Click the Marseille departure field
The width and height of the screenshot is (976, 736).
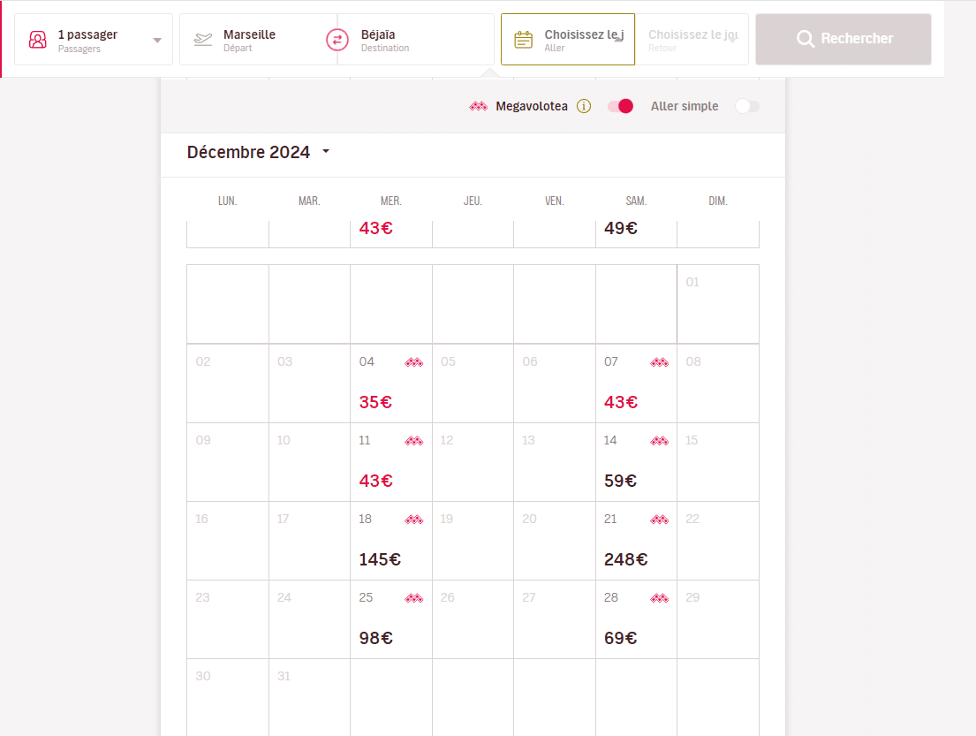pyautogui.click(x=261, y=40)
